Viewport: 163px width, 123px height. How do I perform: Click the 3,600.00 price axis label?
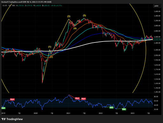157,11
